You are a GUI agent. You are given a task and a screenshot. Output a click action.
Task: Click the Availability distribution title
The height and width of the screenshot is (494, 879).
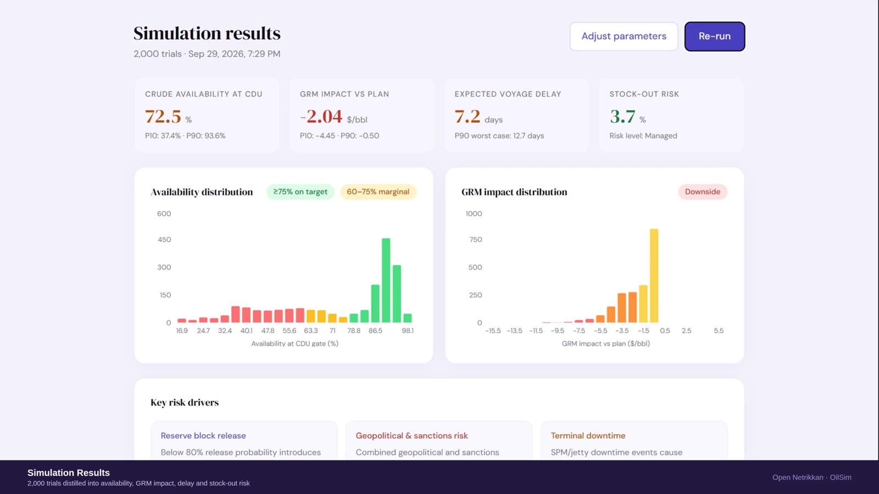202,192
